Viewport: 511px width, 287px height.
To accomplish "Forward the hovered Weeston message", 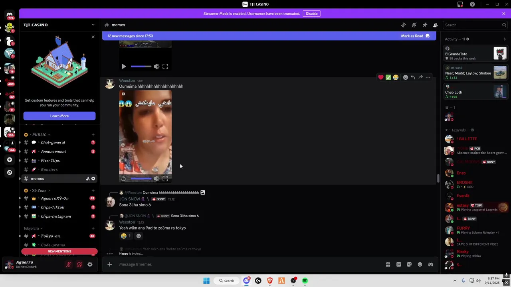I will click(420, 77).
